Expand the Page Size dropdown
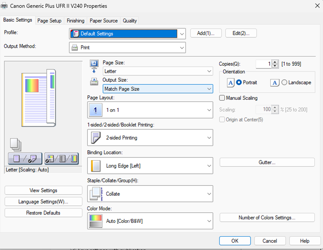Viewport: 323px width, 250px height. pyautogui.click(x=158, y=71)
